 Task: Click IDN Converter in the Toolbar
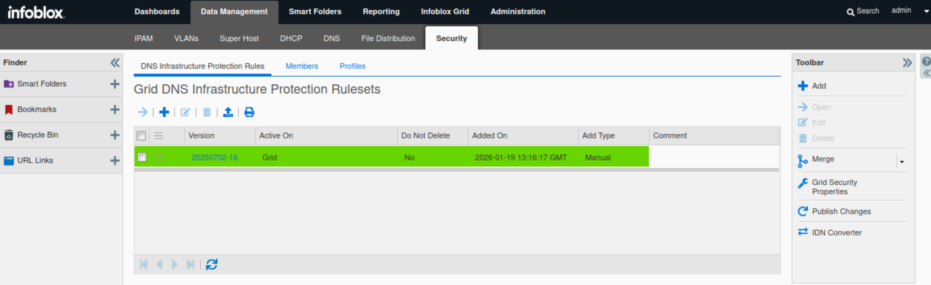click(x=836, y=233)
